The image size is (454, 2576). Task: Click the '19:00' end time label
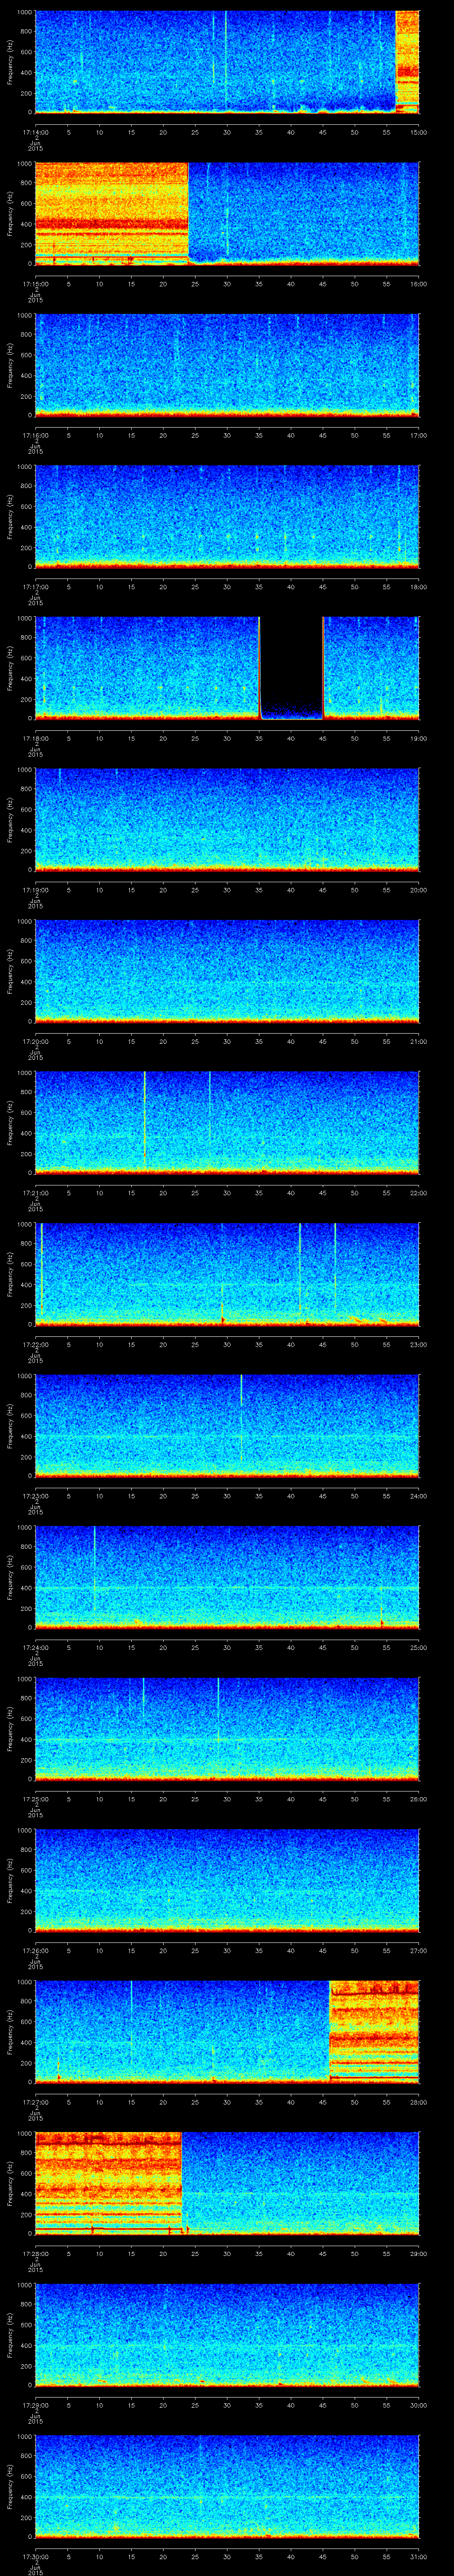pos(418,738)
